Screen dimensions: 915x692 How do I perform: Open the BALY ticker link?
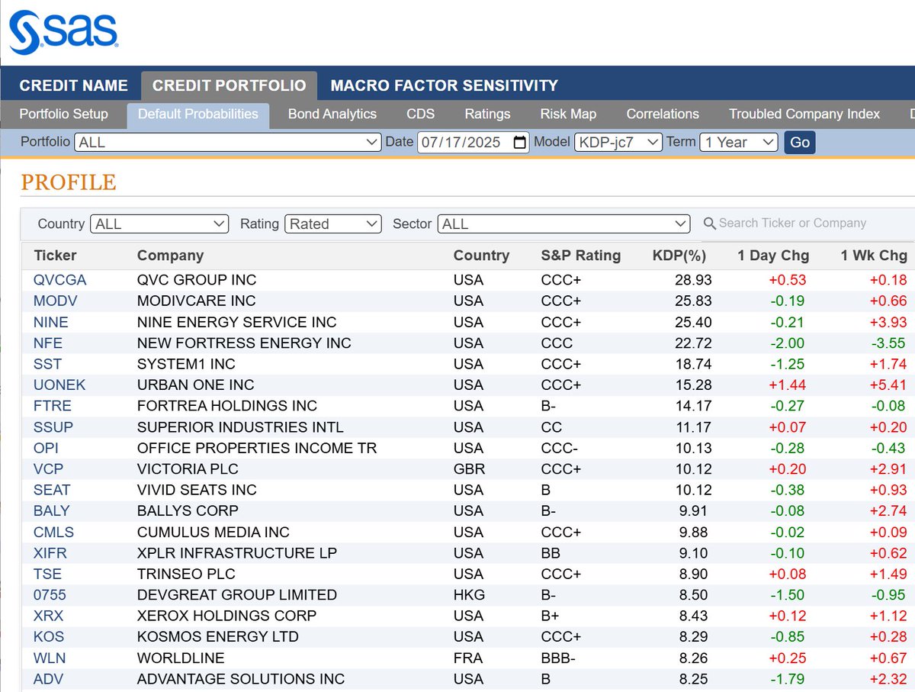pos(52,510)
